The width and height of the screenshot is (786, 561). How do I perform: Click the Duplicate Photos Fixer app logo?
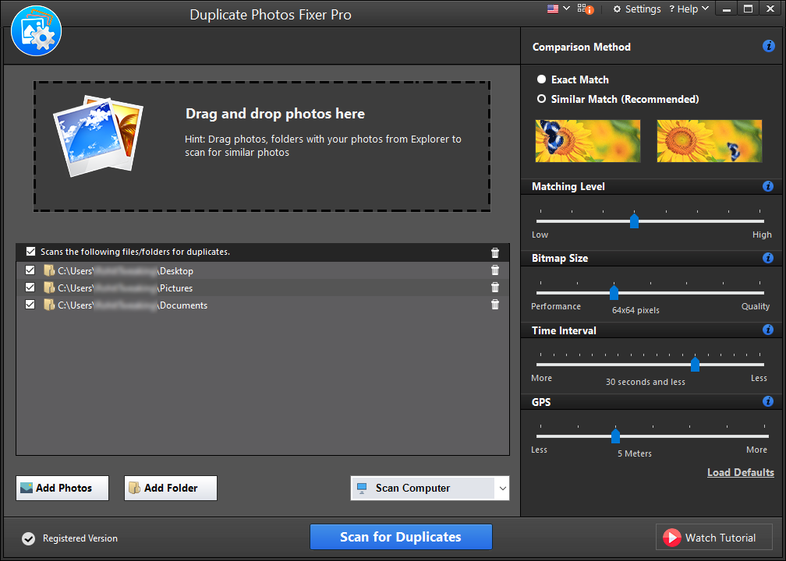point(36,31)
